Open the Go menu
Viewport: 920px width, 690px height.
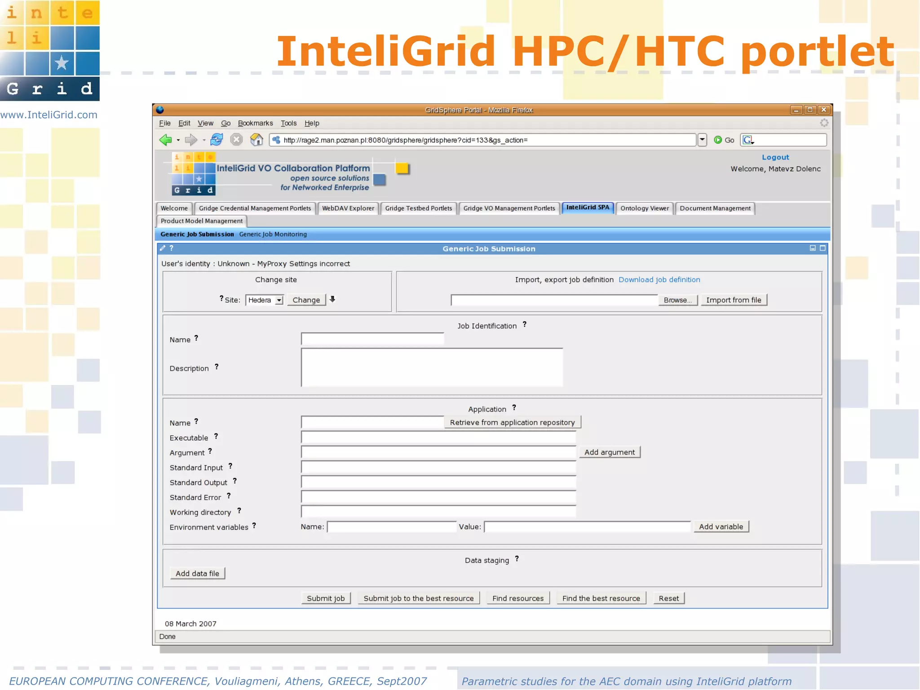coord(226,123)
